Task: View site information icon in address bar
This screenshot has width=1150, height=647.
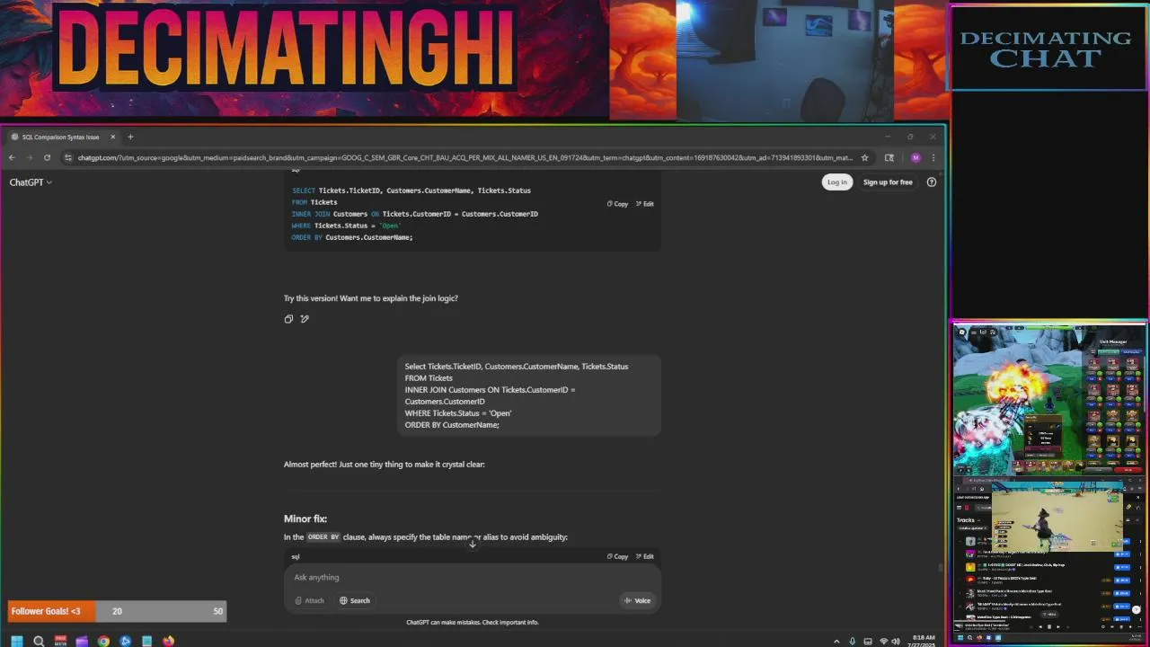Action: (68, 157)
